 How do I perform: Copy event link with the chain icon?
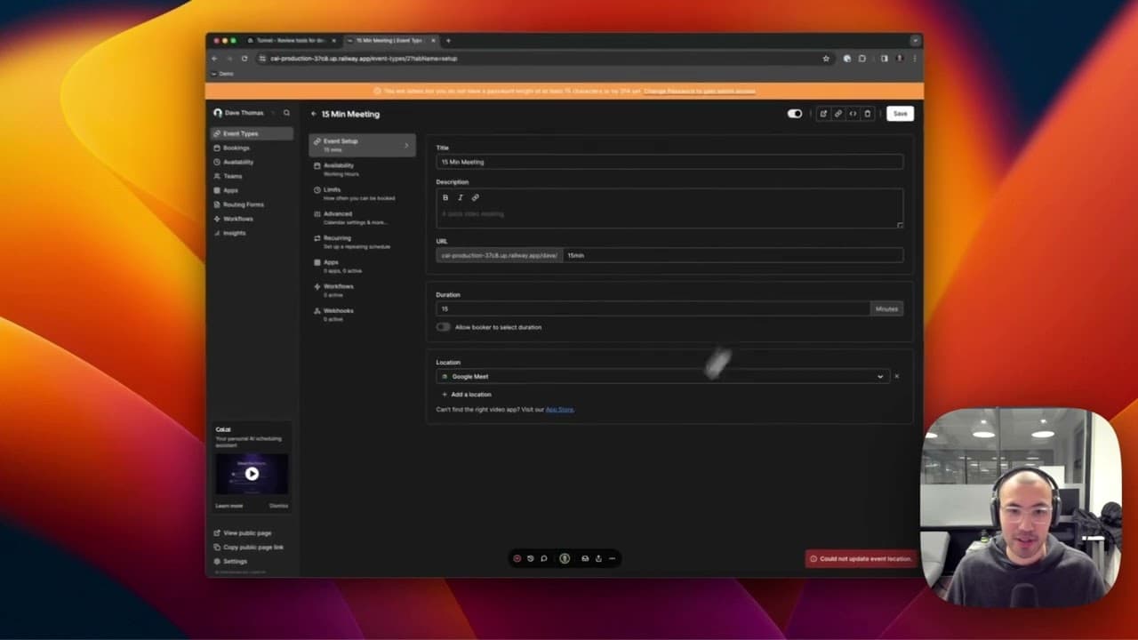tap(837, 114)
